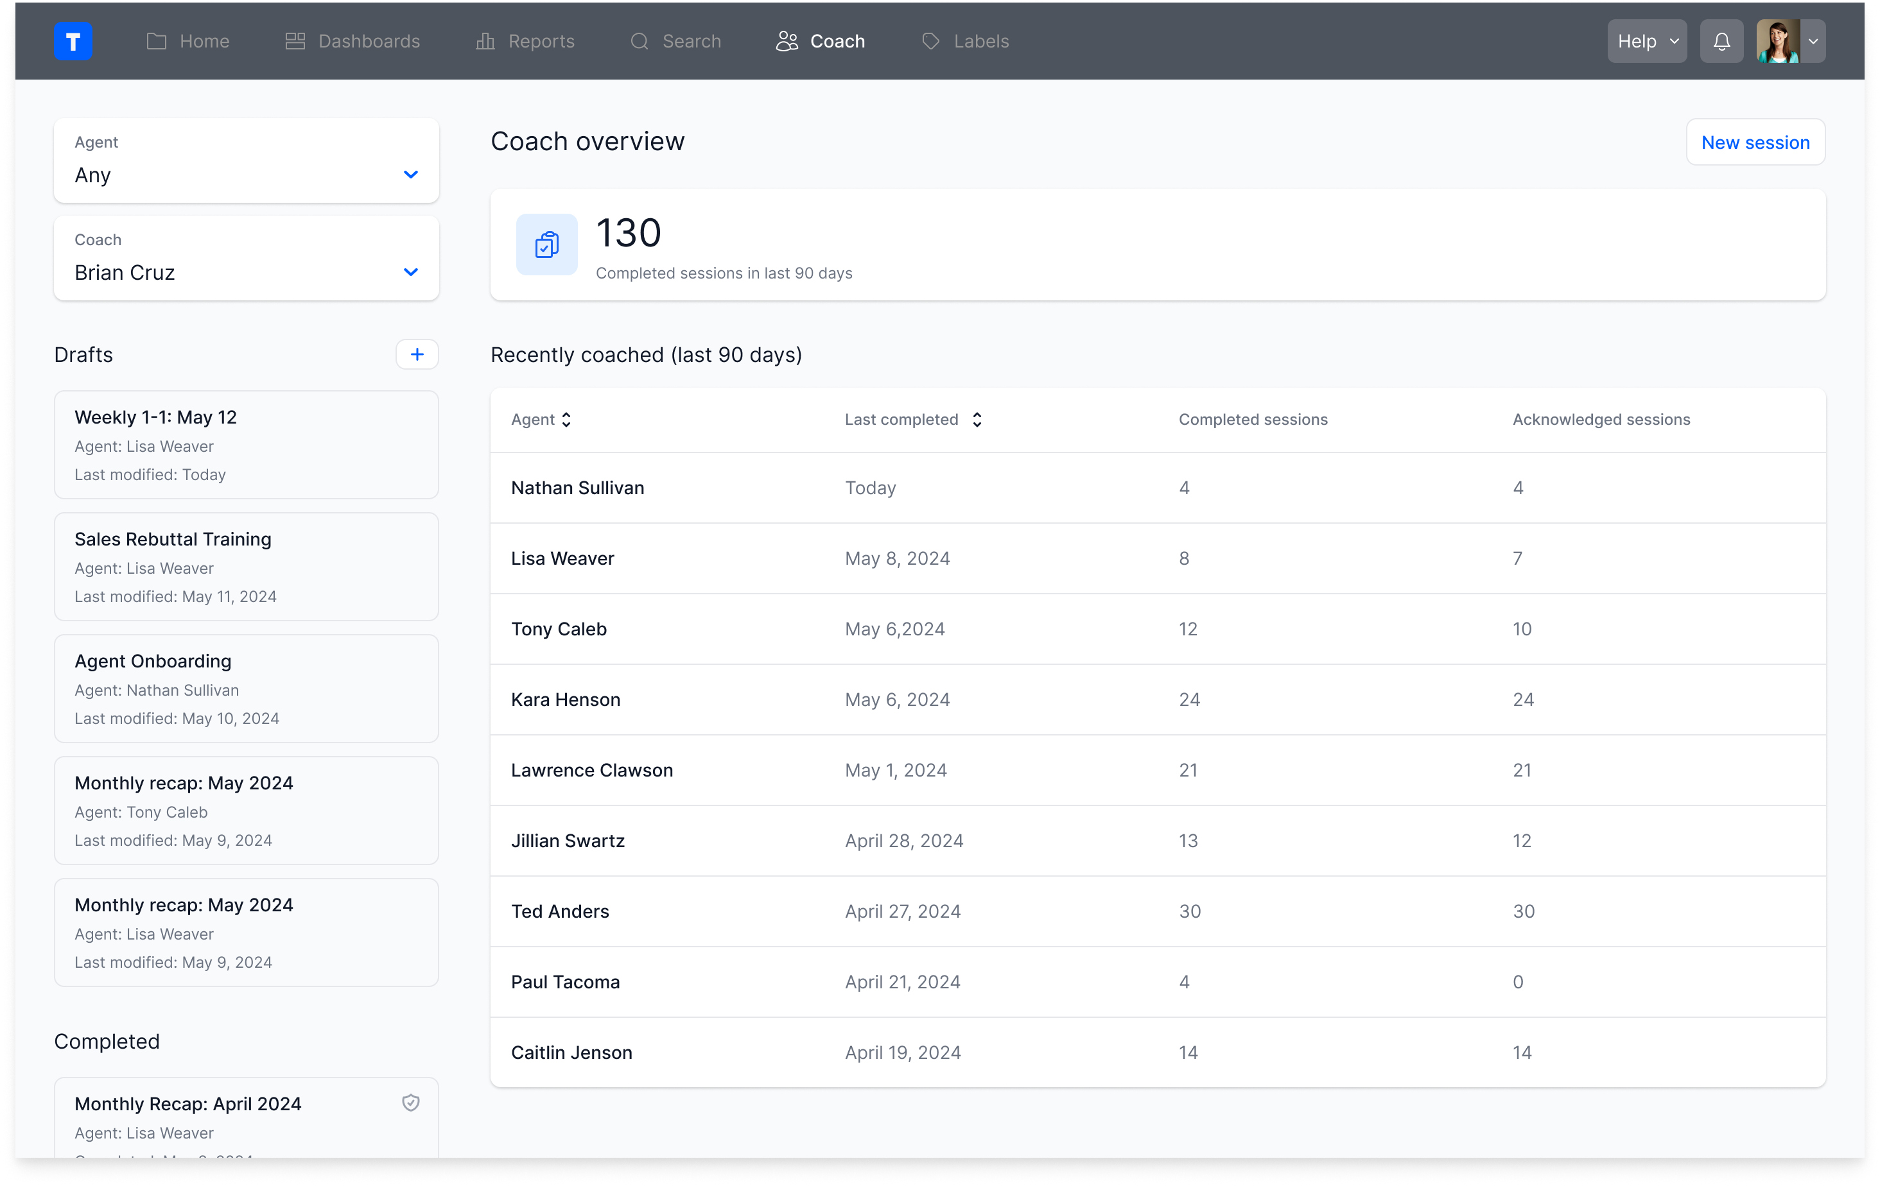Click the Search magnifier icon
Screen dimensions: 1880x1186
640,41
